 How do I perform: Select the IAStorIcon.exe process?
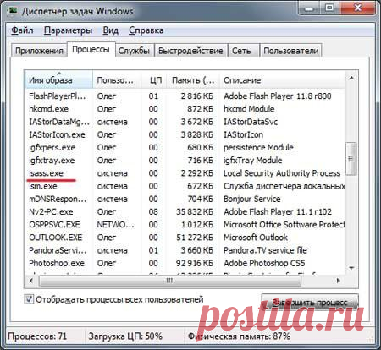tap(185, 134)
